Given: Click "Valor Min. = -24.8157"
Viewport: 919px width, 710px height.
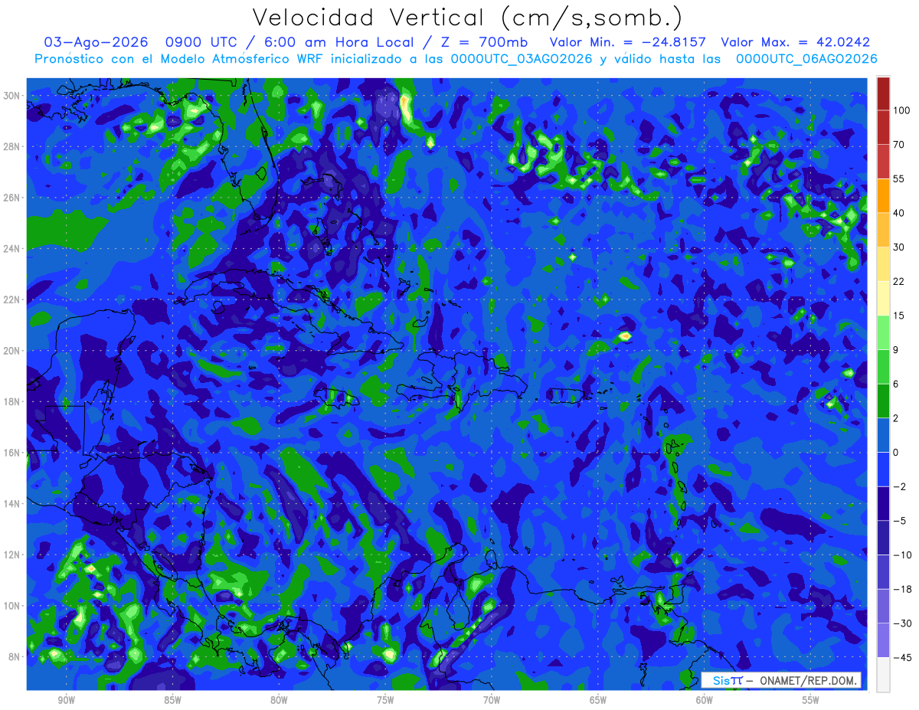Looking at the screenshot, I should [x=628, y=41].
